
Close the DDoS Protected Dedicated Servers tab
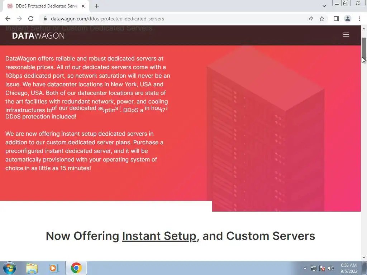coord(83,6)
